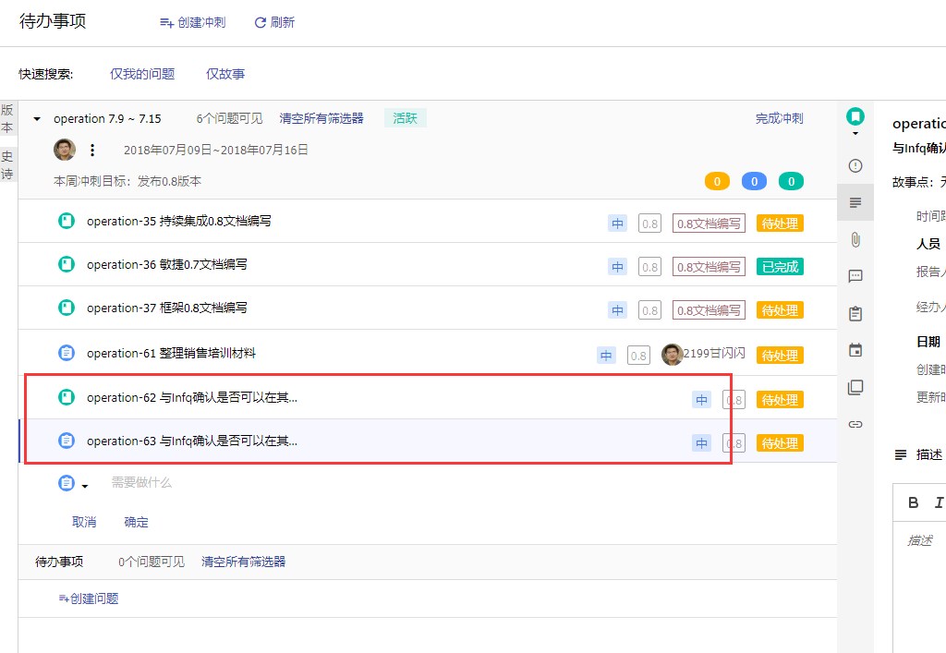
Task: Open the issue type dropdown in the detail panel
Action: pyautogui.click(x=855, y=121)
